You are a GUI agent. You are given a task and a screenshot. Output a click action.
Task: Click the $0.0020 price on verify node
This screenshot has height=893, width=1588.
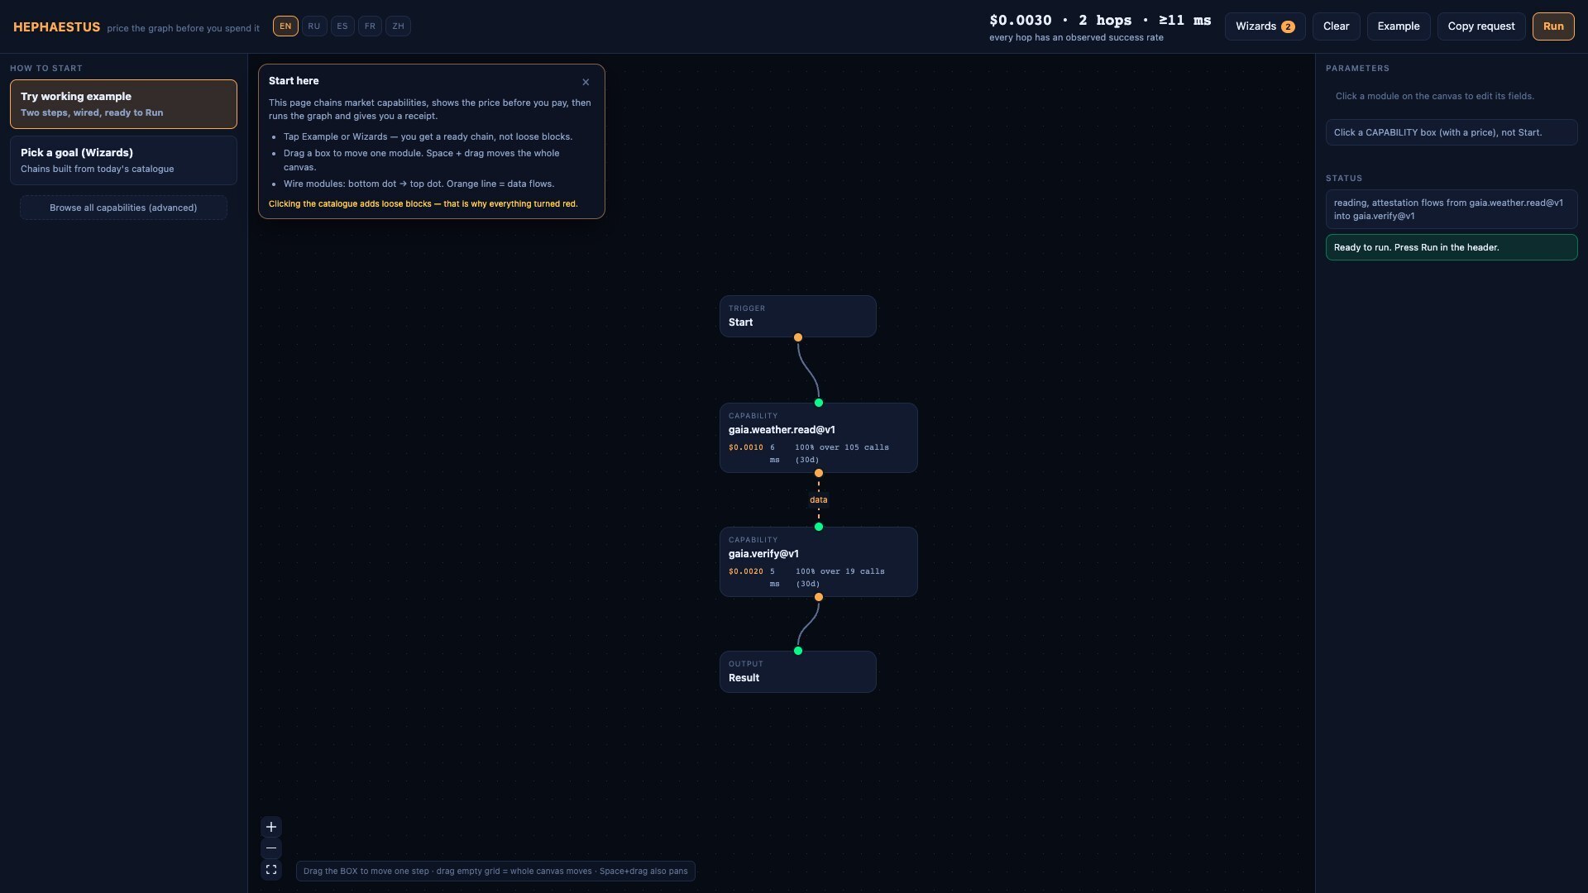(x=746, y=571)
